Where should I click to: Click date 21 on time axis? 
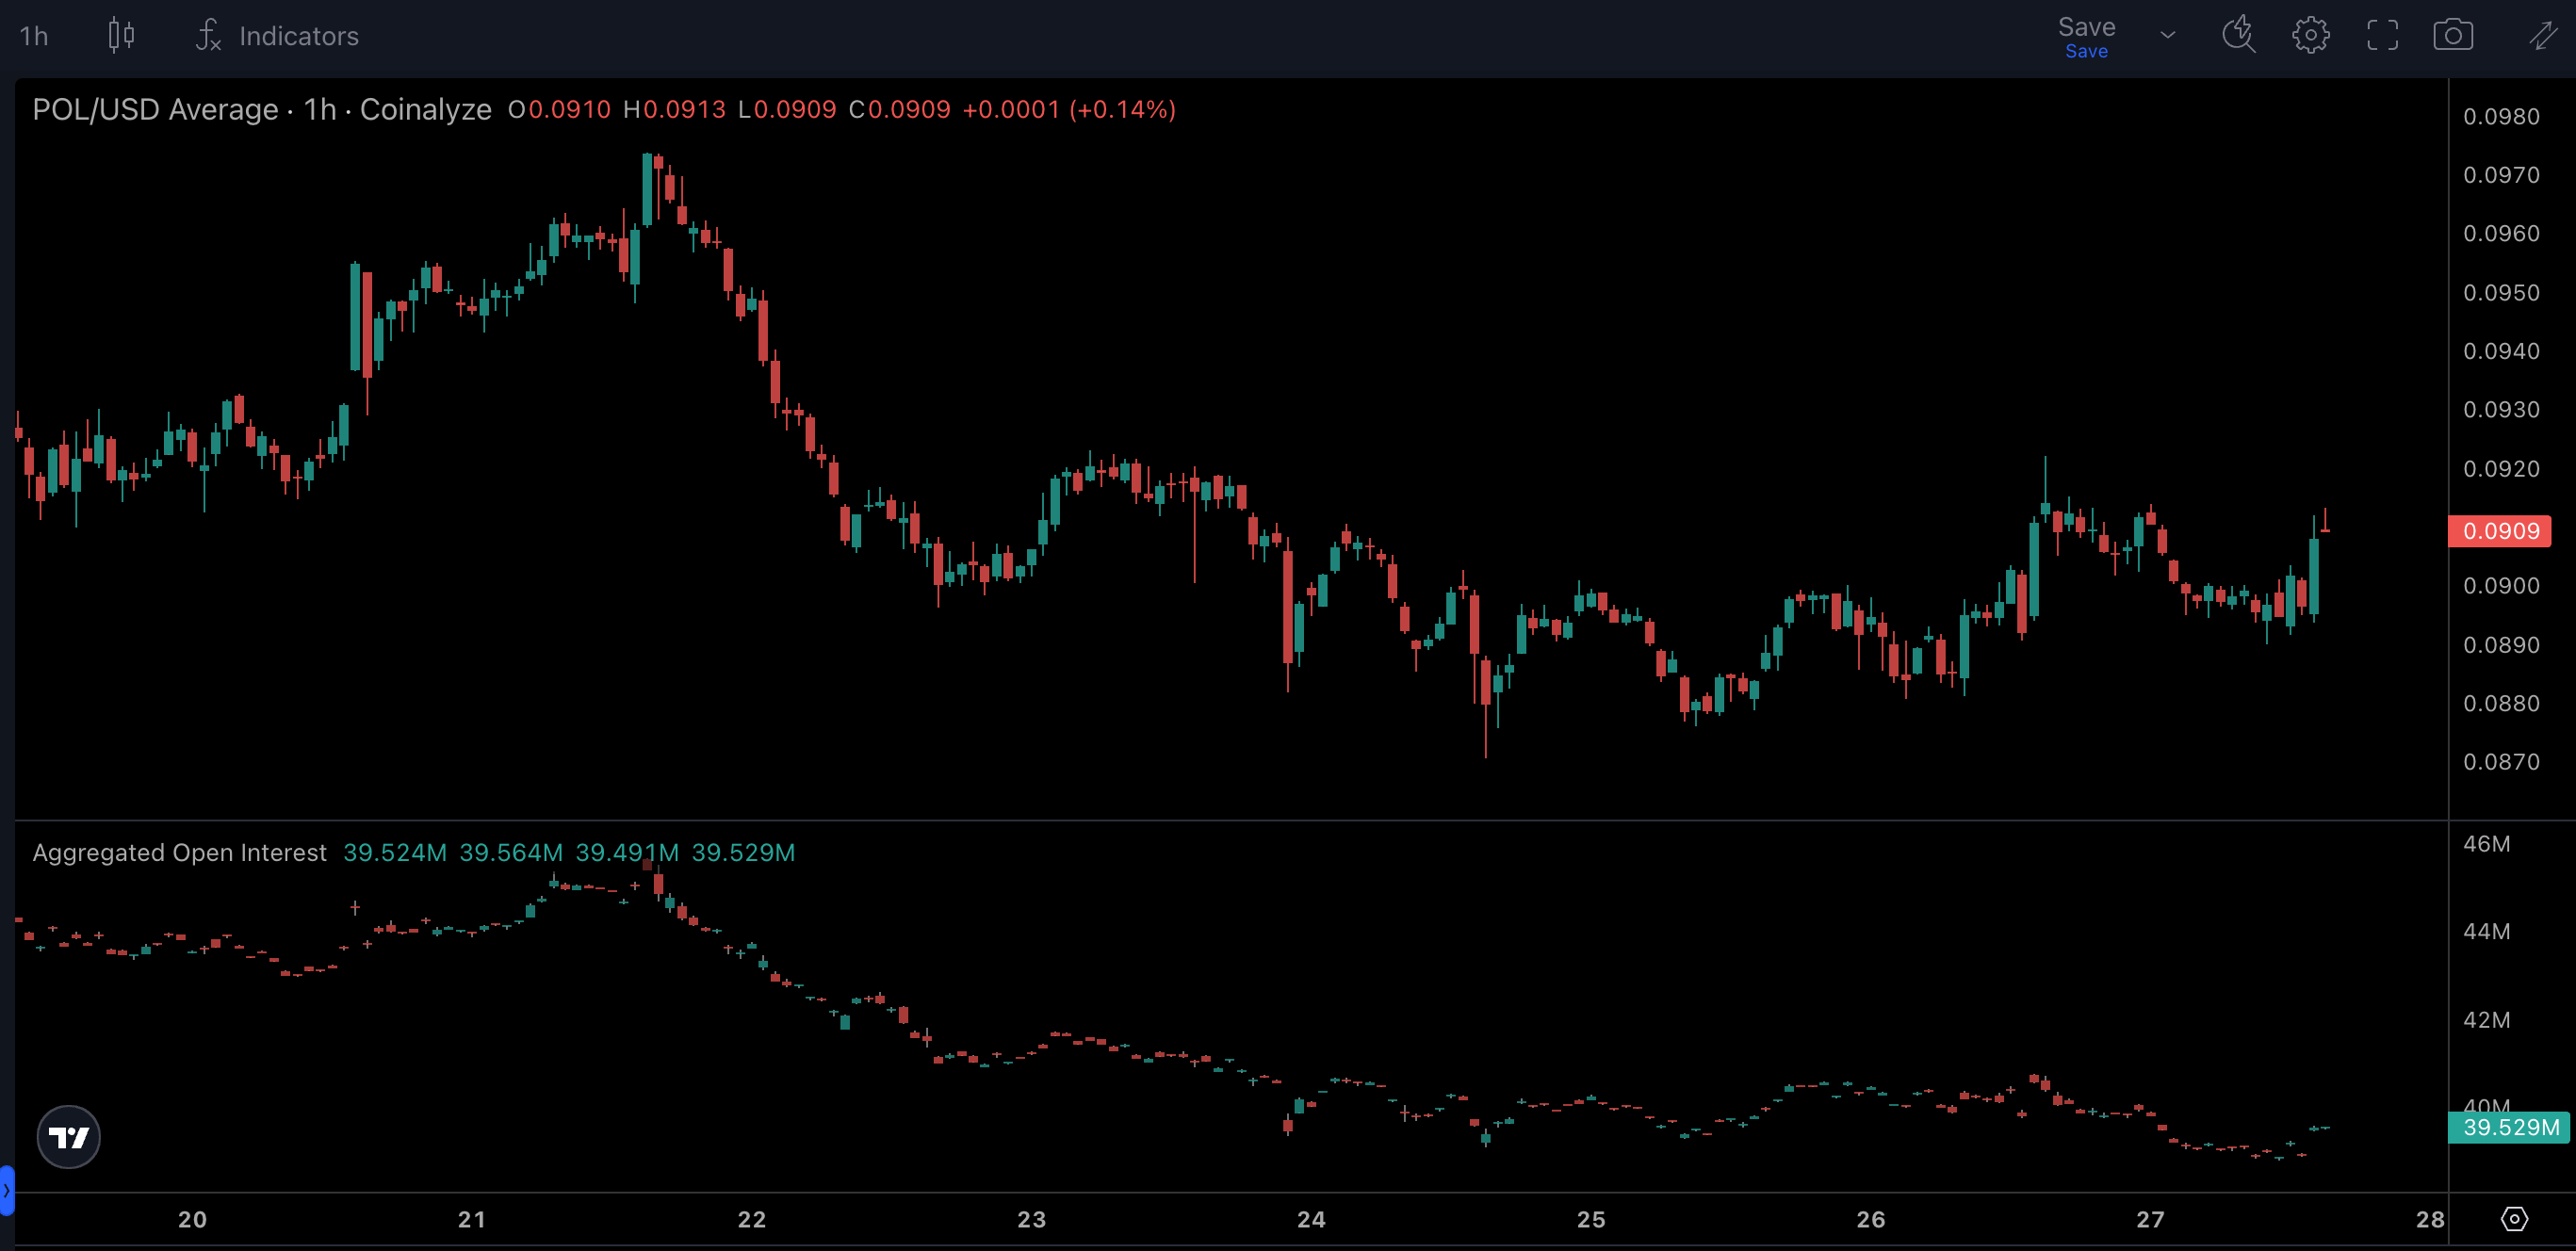tap(472, 1219)
